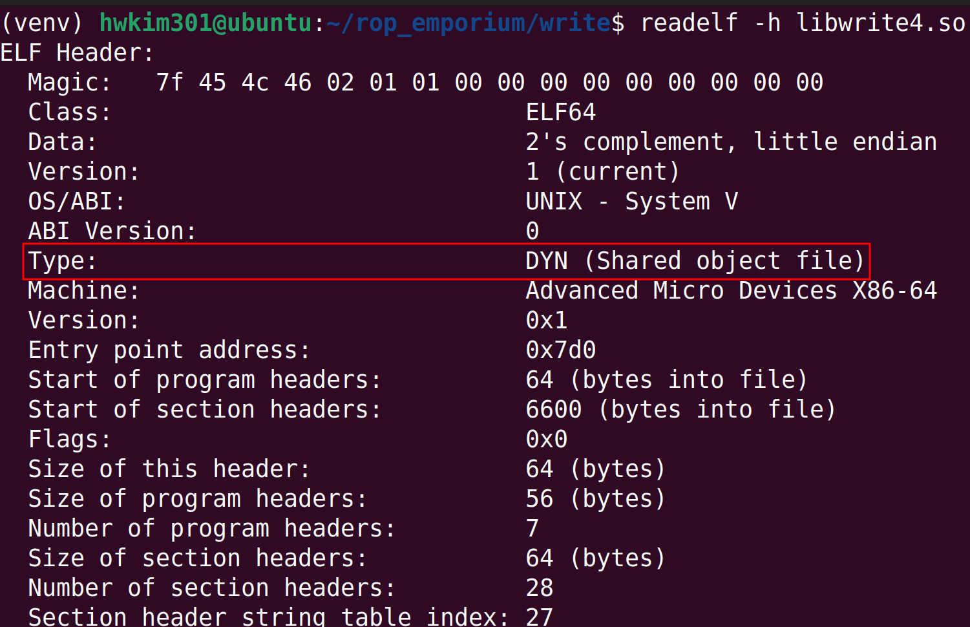Click the Magic bytes value 7f 45
This screenshot has height=627, width=970.
[191, 83]
